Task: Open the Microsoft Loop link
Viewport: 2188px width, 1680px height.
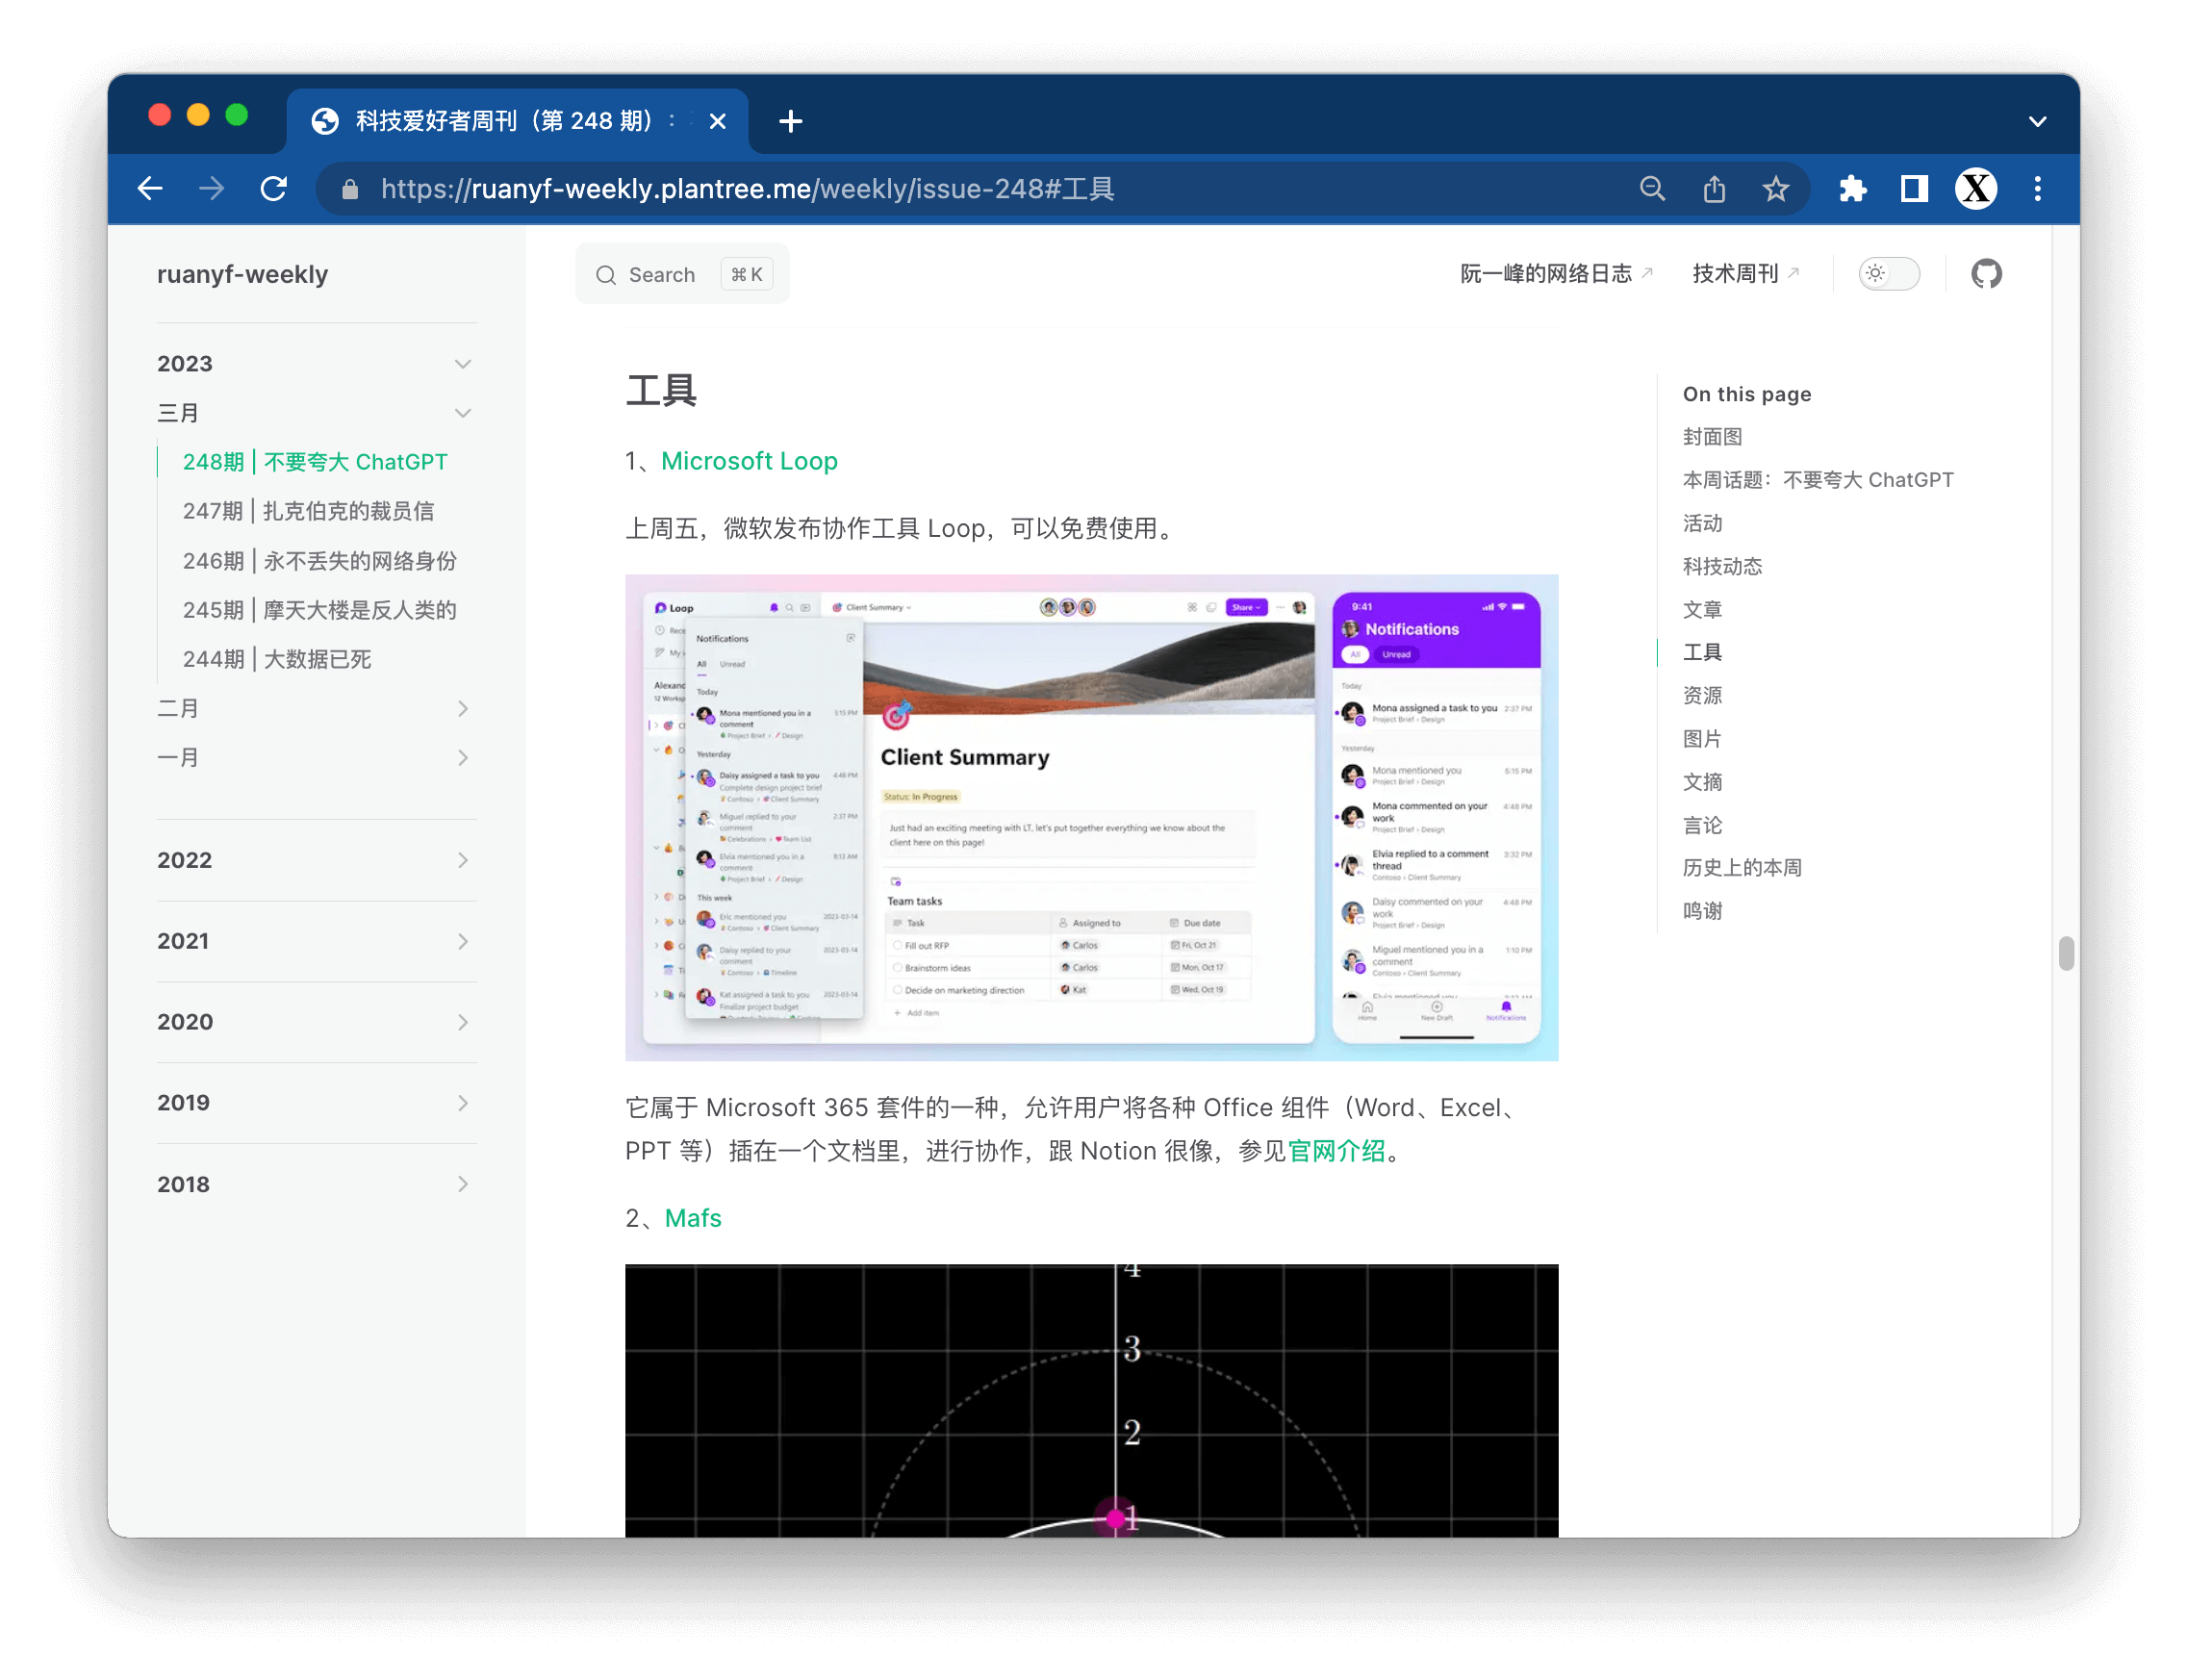Action: (x=749, y=460)
